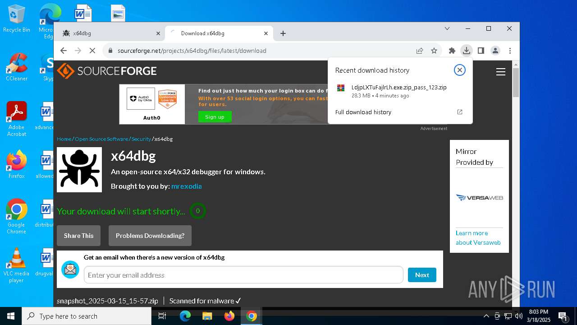Expand the tab search chevron
The image size is (577, 325).
(x=447, y=28)
